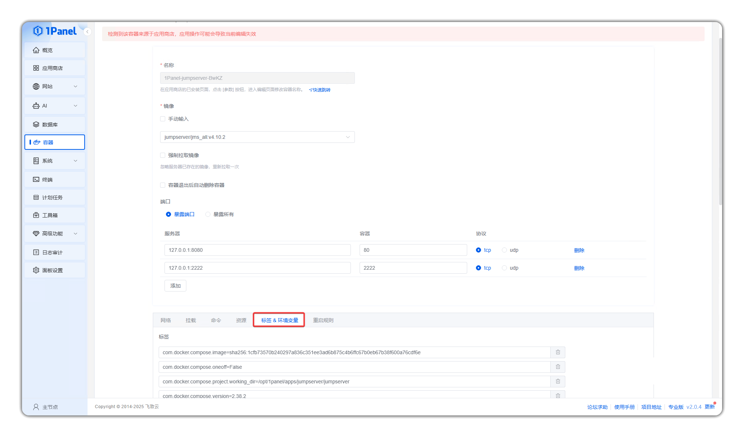Image resolution: width=744 pixels, height=430 pixels.
Task: Click the 127.0.0.1:8080 server port field
Action: [257, 250]
